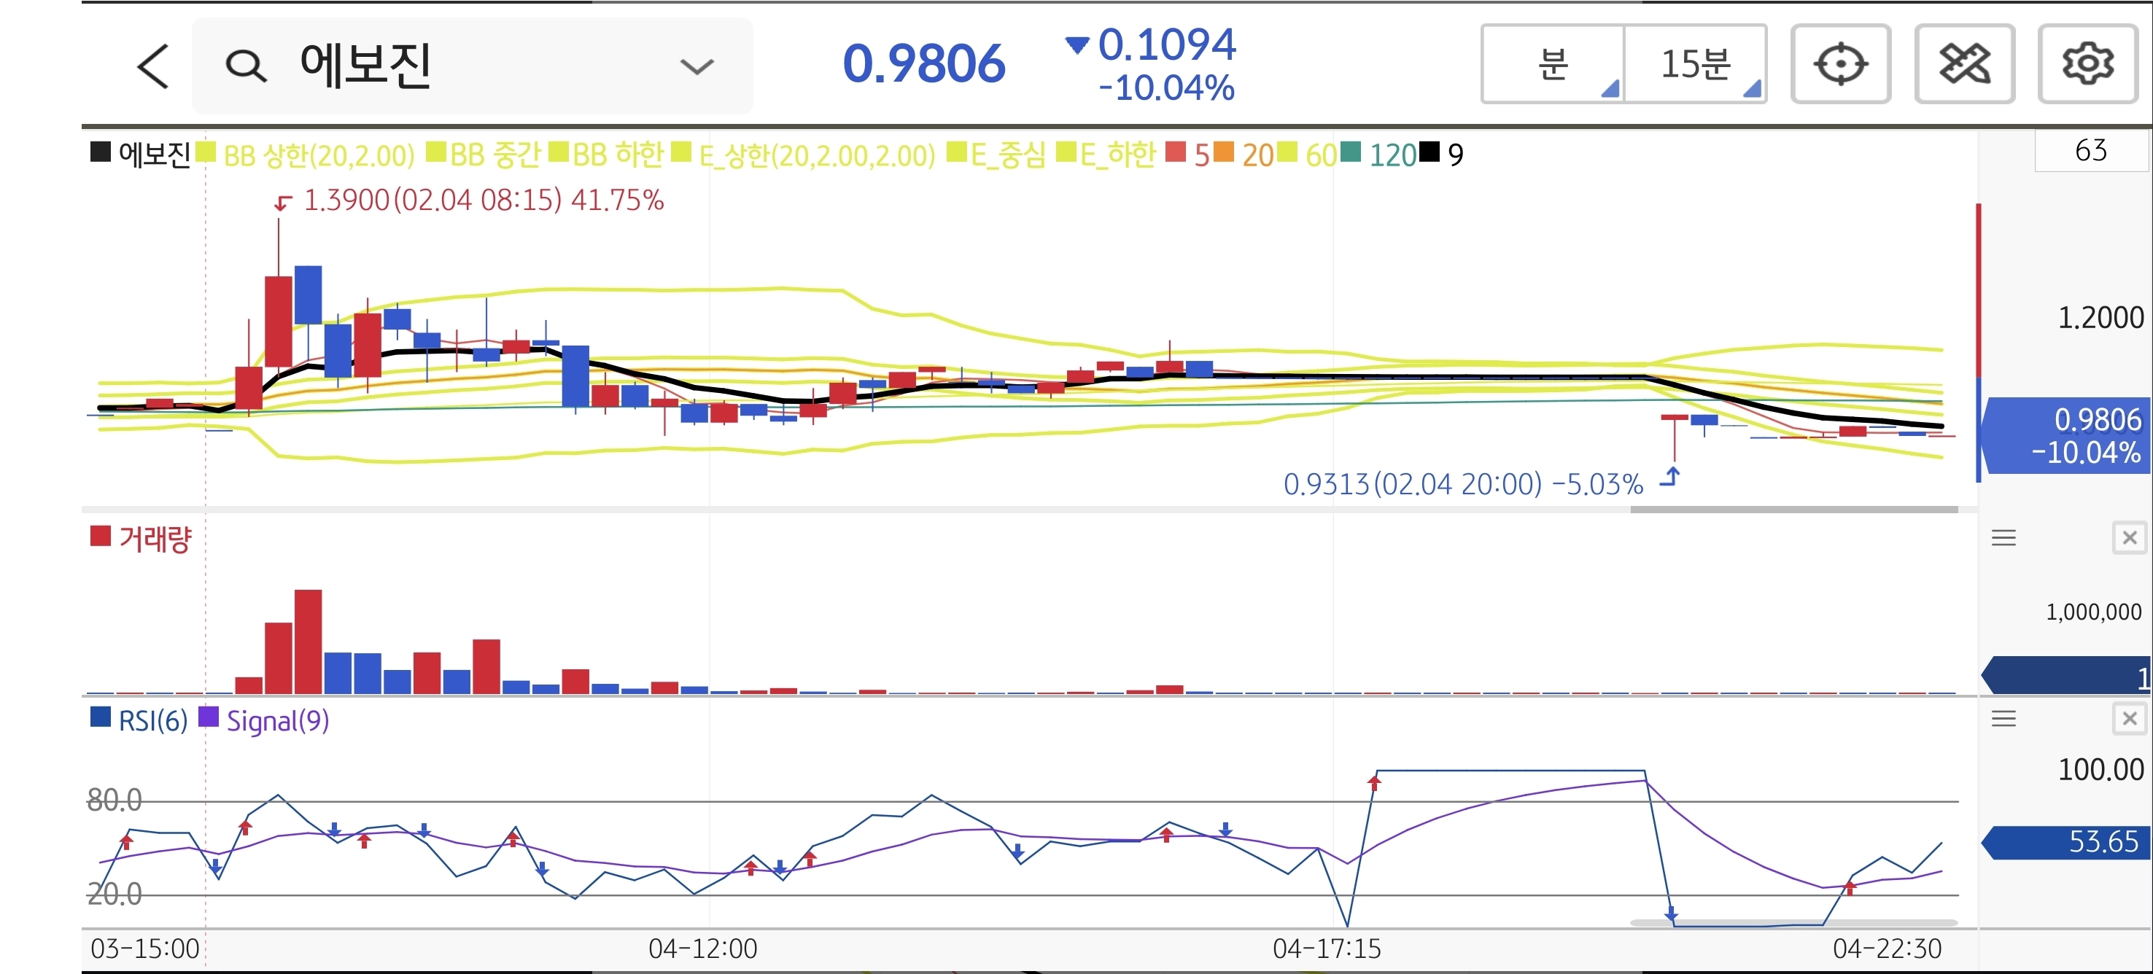Tap the back arrow icon

coord(153,66)
